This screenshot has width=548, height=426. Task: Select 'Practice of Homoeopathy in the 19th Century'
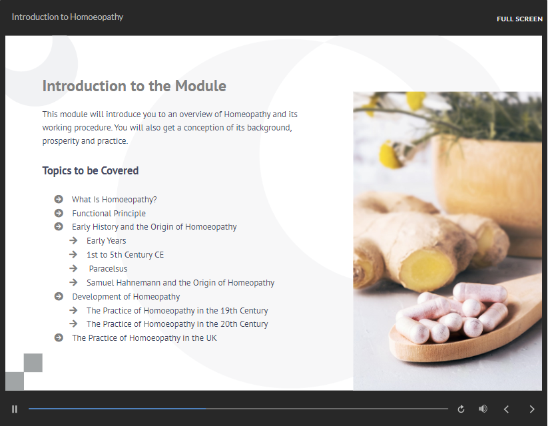(177, 311)
